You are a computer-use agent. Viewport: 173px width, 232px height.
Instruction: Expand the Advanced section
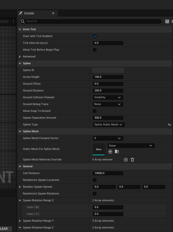point(20,57)
